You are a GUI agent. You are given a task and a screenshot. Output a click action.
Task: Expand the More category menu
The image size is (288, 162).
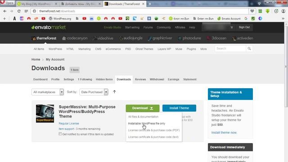[x=203, y=49]
